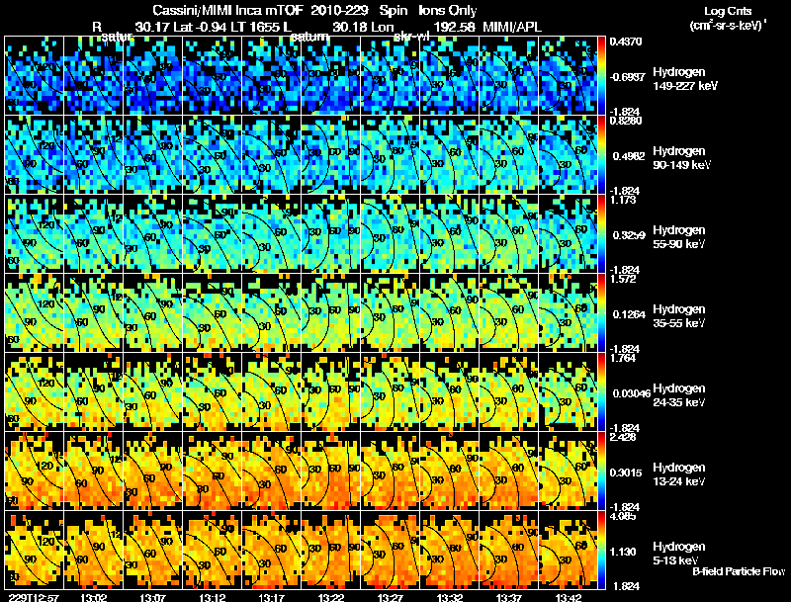This screenshot has height=602, width=791.
Task: Click the '1.572' colorbar maximum value
Action: click(623, 279)
